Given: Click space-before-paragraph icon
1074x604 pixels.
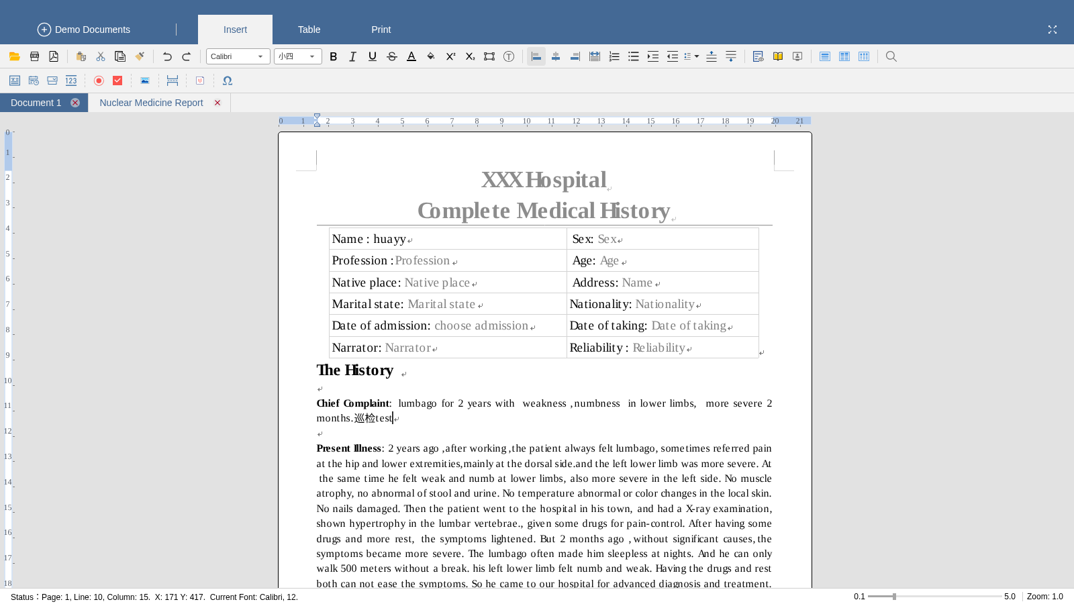Looking at the screenshot, I should point(712,56).
